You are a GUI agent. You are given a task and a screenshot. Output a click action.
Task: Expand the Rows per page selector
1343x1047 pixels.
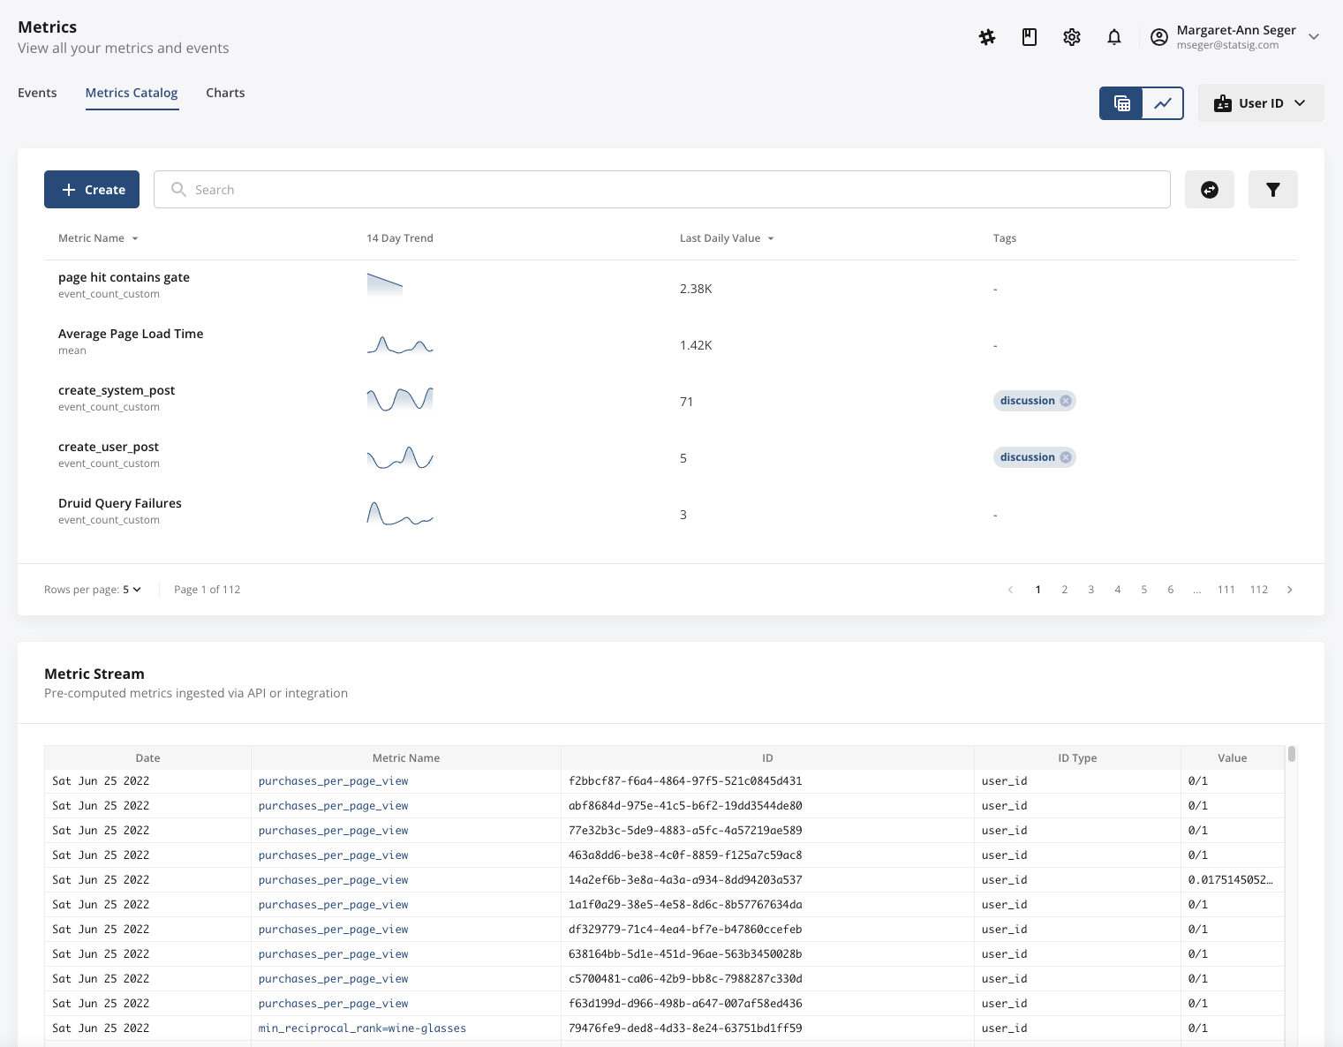coord(129,589)
